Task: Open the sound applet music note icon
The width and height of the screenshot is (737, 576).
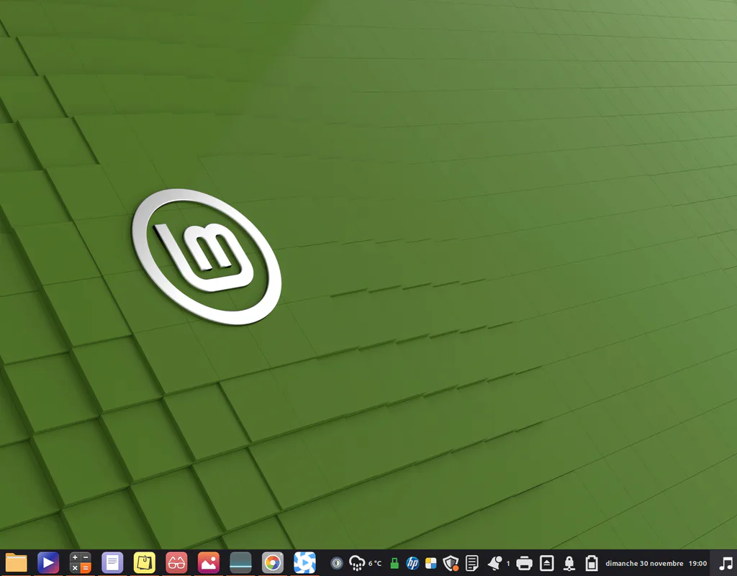Action: 726,563
